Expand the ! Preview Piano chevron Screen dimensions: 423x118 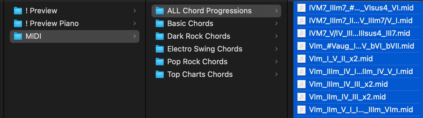(135, 24)
